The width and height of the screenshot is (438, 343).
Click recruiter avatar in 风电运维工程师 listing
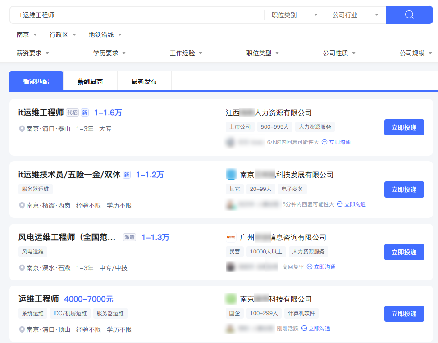(x=230, y=267)
